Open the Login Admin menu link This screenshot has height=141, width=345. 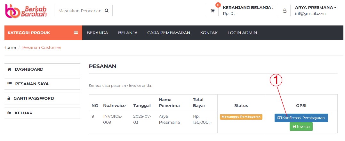pyautogui.click(x=242, y=33)
